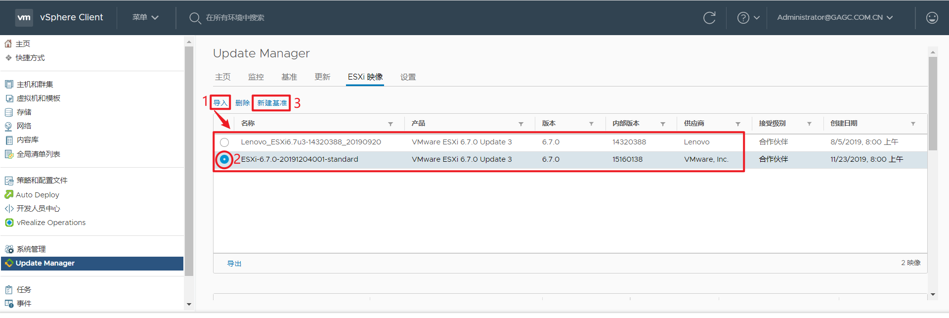The height and width of the screenshot is (318, 949).
Task: Expand the Administrator@GAGC.COM.CN user menu
Action: coord(835,17)
